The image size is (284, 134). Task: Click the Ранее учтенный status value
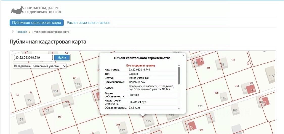139,78
